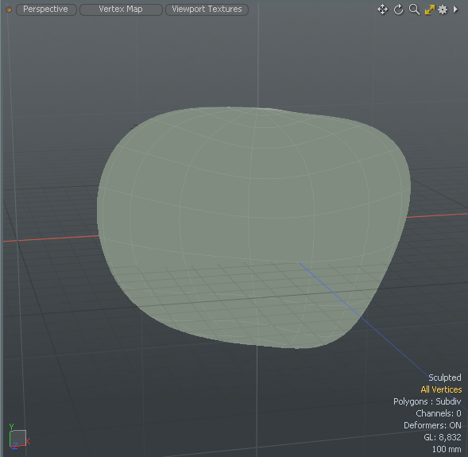This screenshot has height=457, width=468.
Task: Maximize viewport with the yellow arrows icon
Action: tap(430, 10)
